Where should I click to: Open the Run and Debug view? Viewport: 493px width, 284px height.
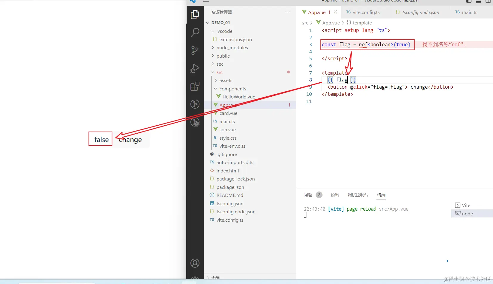coord(195,68)
